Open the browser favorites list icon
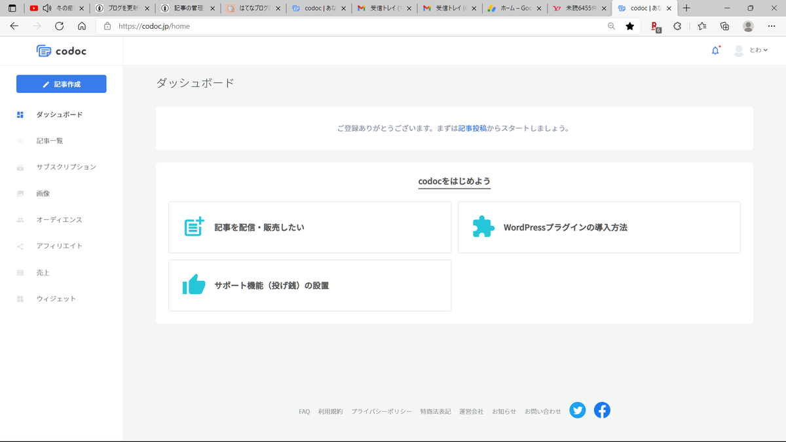 (702, 26)
